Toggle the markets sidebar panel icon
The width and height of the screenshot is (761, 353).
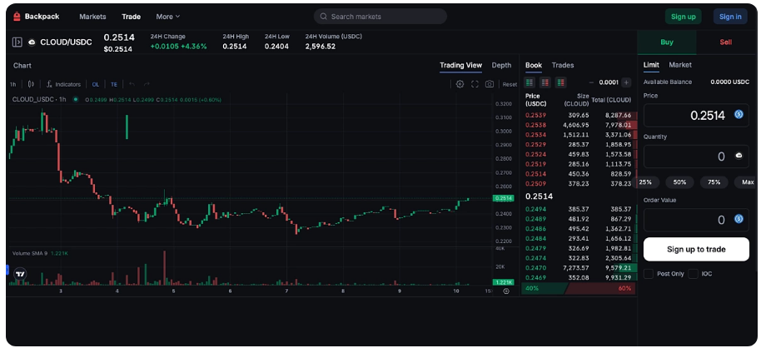pos(17,42)
